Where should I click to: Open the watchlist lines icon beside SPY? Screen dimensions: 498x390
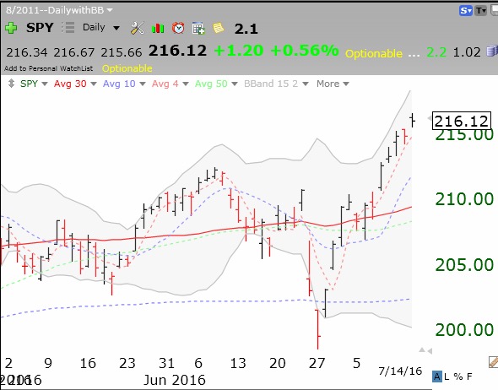pyautogui.click(x=68, y=28)
